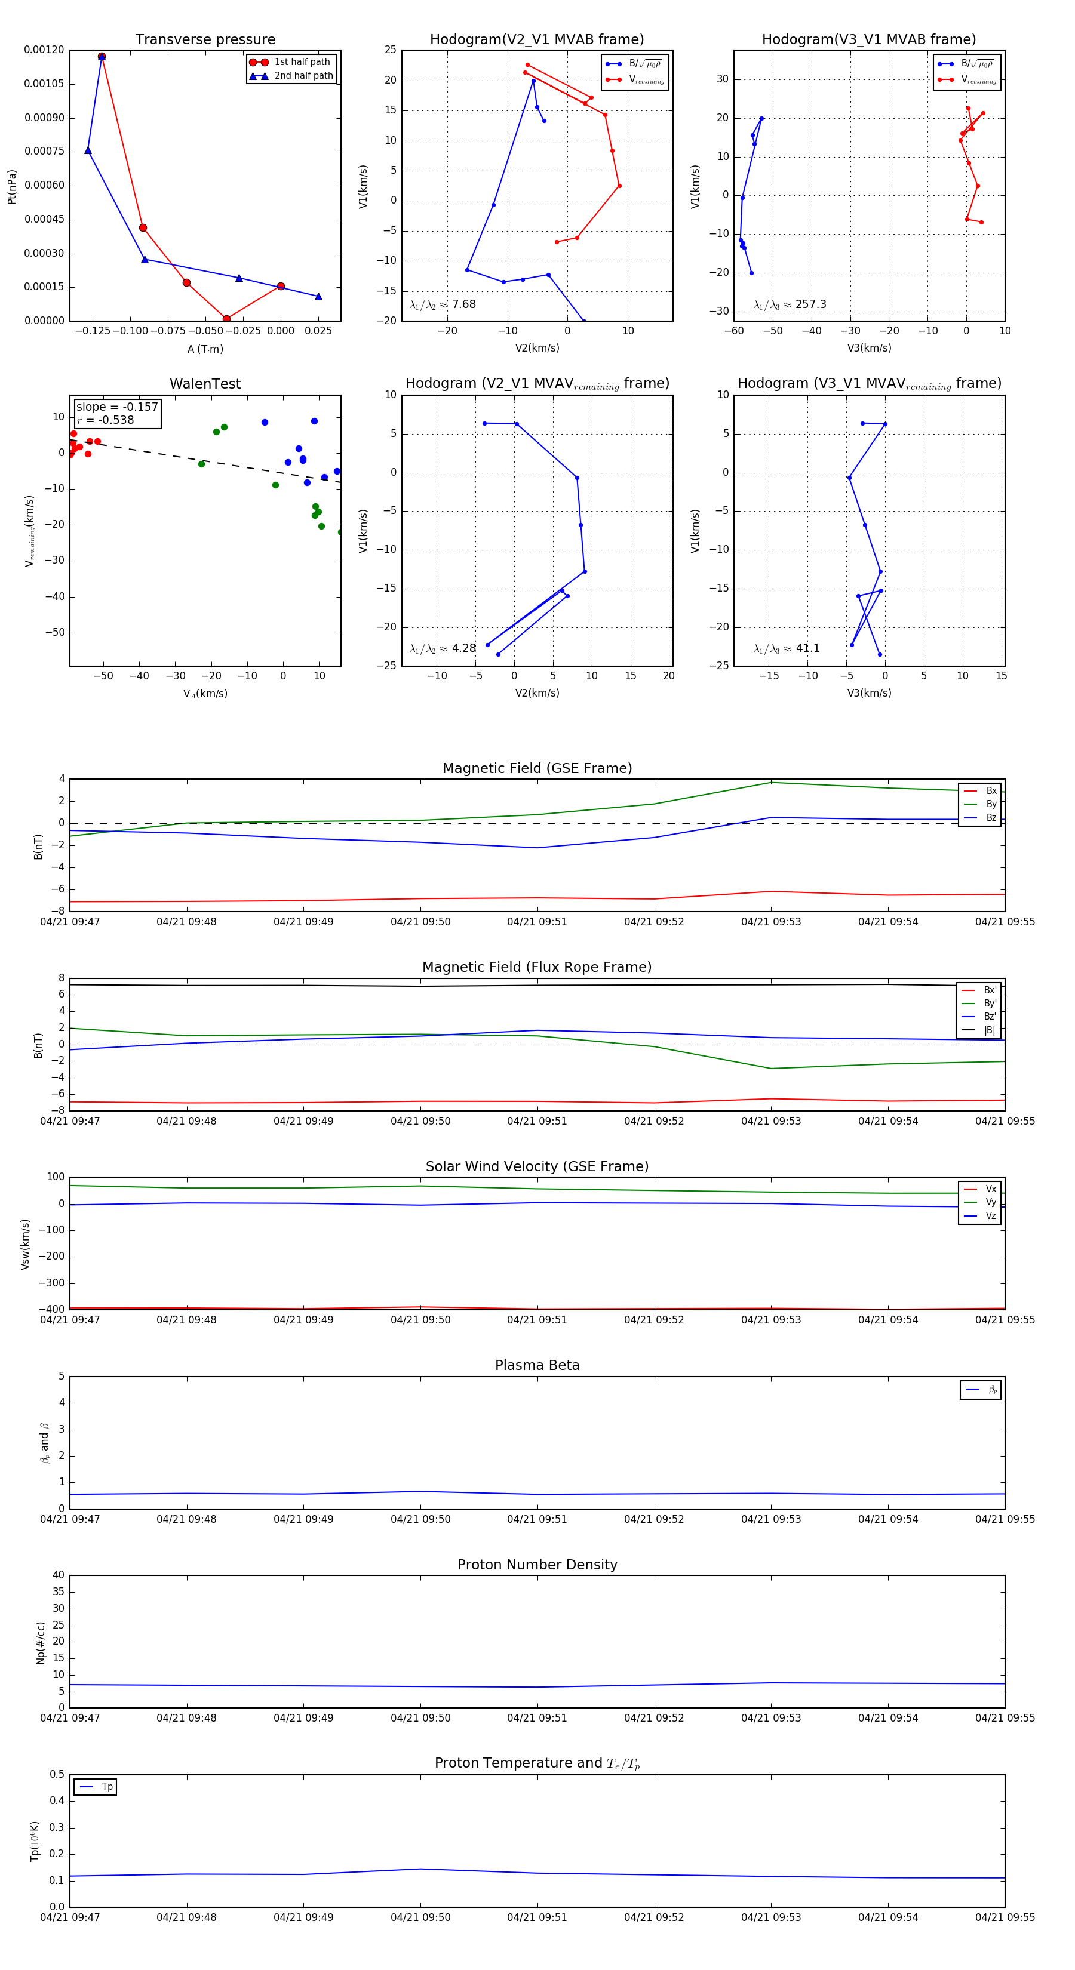The height and width of the screenshot is (1970, 1075).
Task: Click the "Magnetic Field (Flux Rope Frame)" title
Action: [537, 968]
